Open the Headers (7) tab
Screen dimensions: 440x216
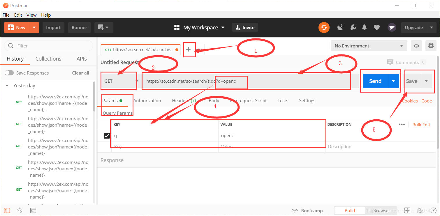tap(184, 101)
